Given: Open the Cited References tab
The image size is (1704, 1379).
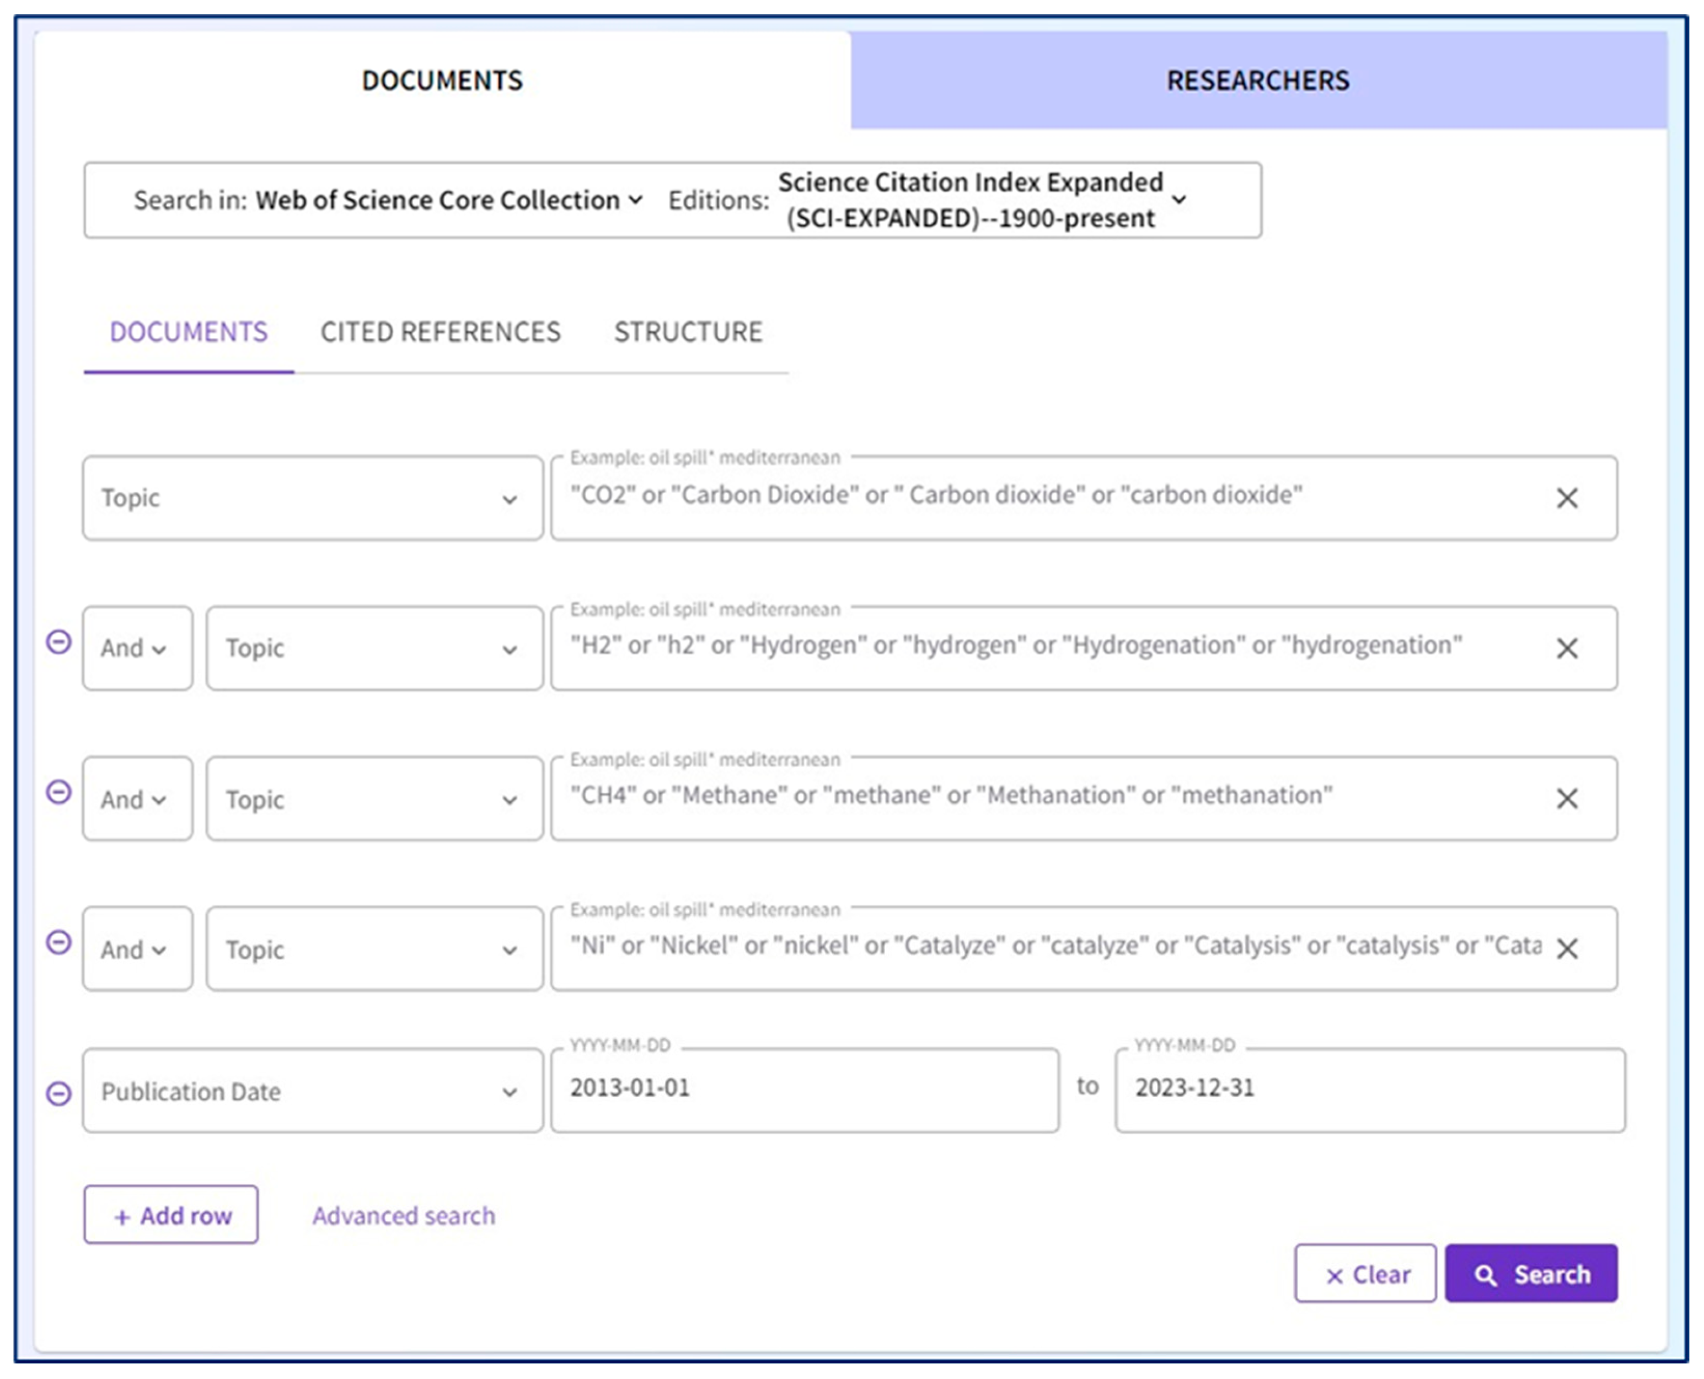Looking at the screenshot, I should coord(440,332).
